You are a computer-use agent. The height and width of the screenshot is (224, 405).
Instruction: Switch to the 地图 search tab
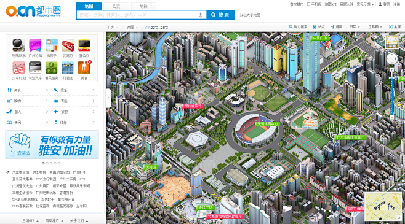(x=89, y=6)
